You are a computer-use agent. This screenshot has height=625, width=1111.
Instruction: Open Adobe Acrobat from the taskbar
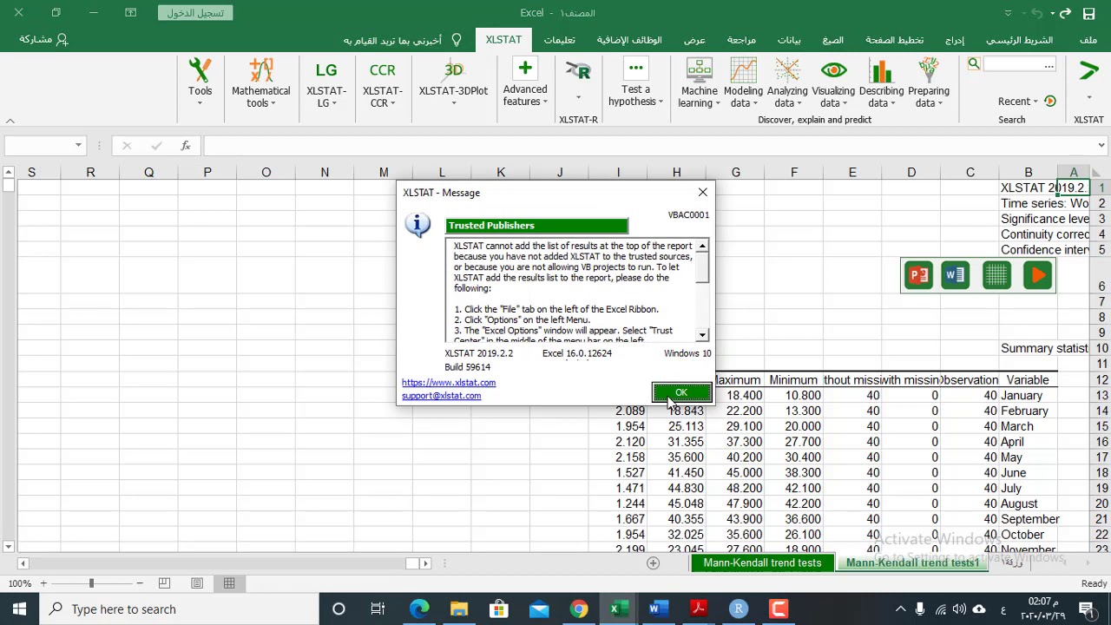[698, 609]
